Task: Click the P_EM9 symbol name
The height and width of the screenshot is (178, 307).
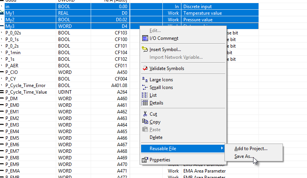Action: 12,164
